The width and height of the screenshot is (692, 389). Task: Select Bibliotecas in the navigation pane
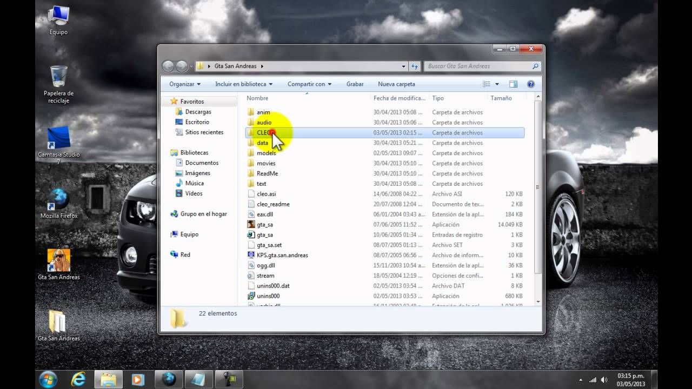(194, 153)
